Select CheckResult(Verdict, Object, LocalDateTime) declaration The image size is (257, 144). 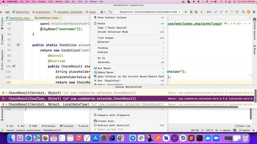click(x=127, y=104)
